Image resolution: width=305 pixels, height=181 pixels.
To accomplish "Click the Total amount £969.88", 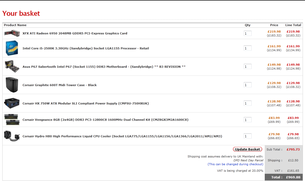I will pos(293,177).
